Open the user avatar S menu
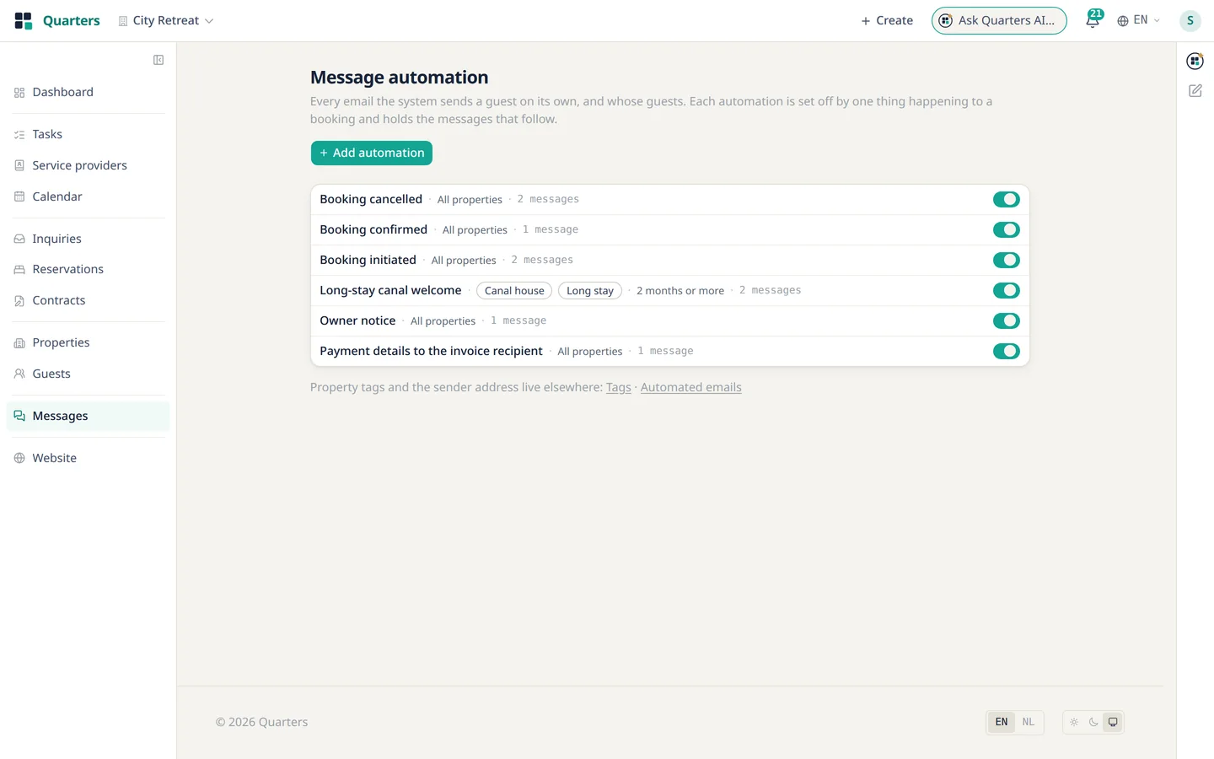This screenshot has height=759, width=1214. click(1190, 21)
